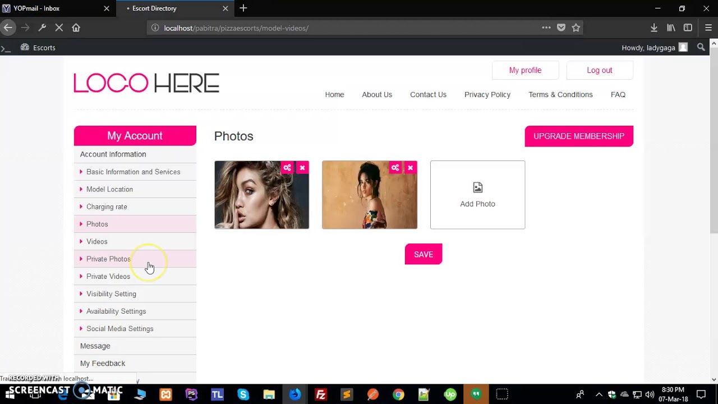718x404 pixels.
Task: Open Firefox hamburger menu
Action: tap(708, 27)
